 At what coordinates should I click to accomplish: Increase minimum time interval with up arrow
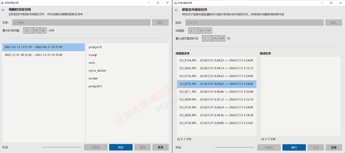click(36, 30)
